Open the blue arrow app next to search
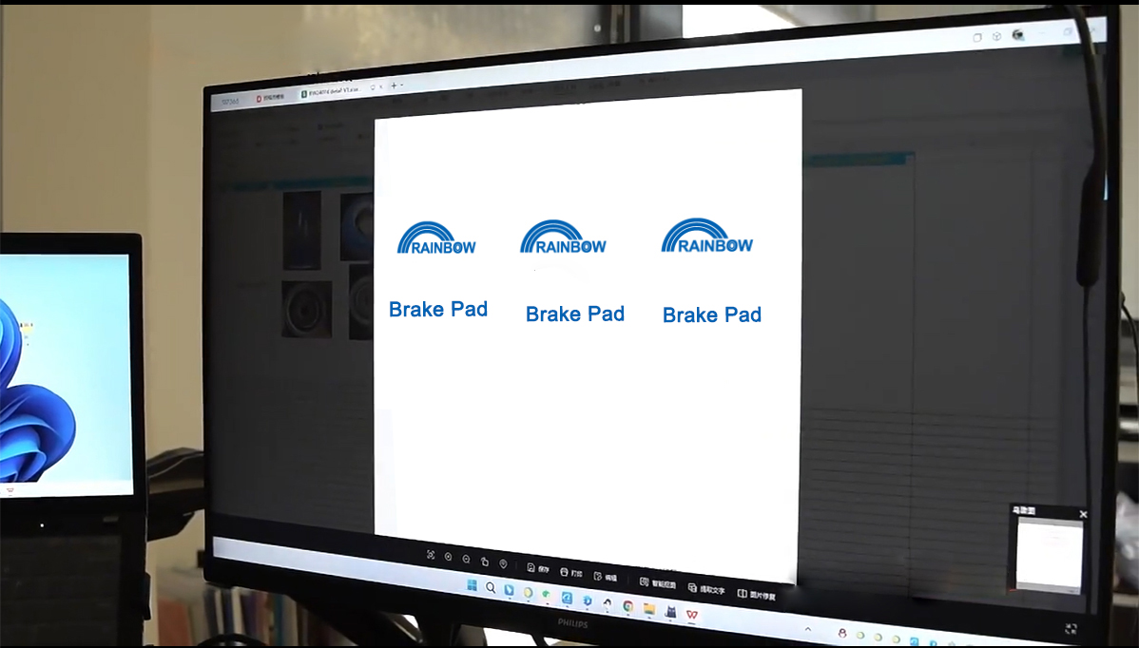 click(509, 590)
